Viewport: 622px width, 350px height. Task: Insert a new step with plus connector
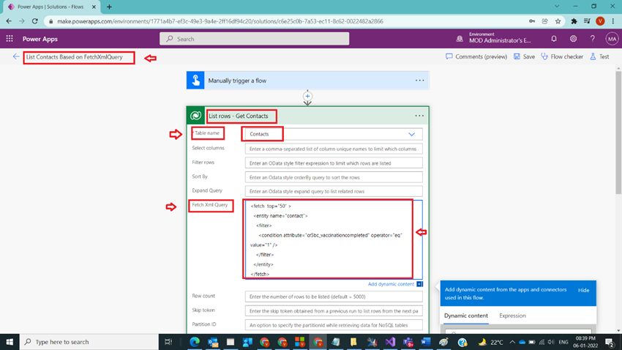coord(307,96)
